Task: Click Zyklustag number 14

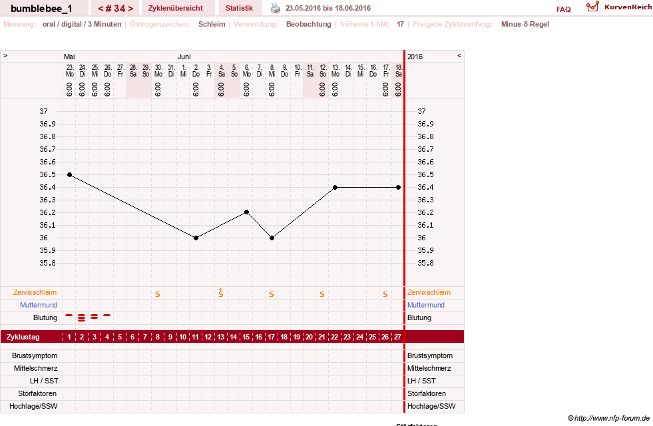Action: (234, 337)
